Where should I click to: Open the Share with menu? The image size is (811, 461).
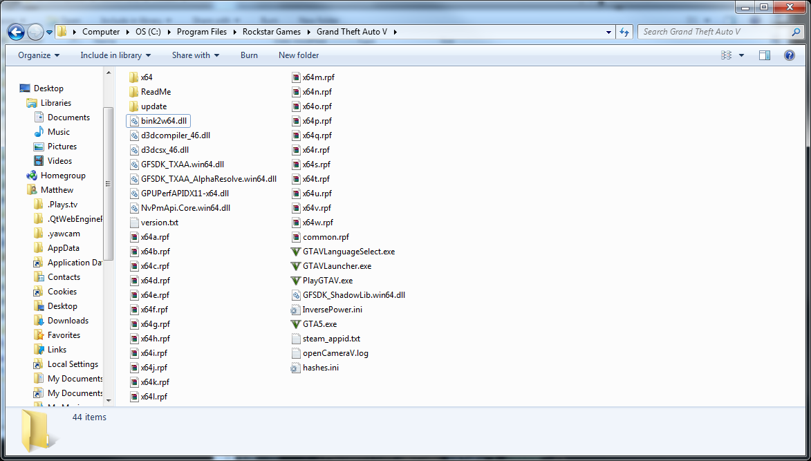196,55
